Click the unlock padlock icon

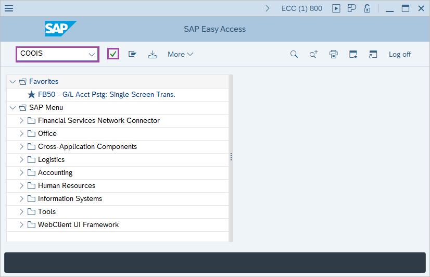367,8
